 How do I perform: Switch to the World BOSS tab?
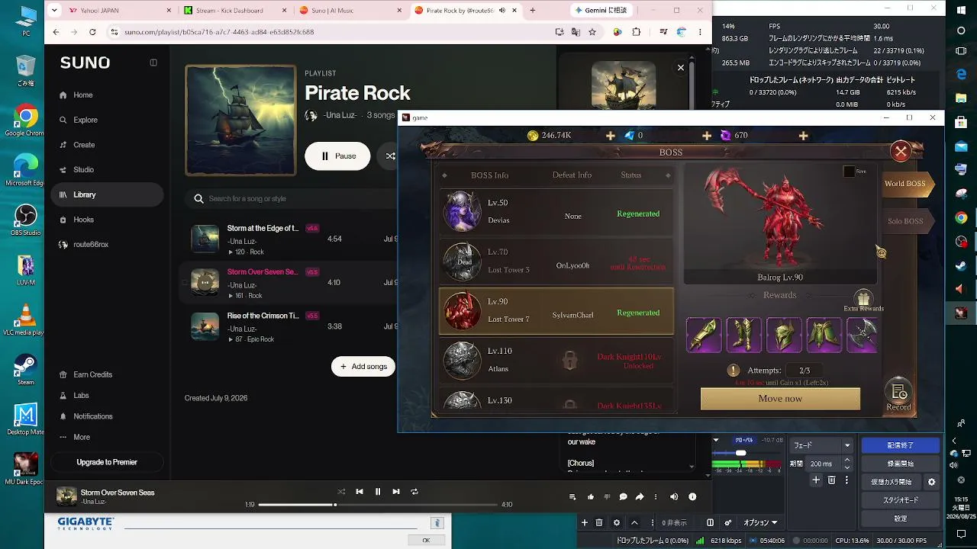pos(906,184)
